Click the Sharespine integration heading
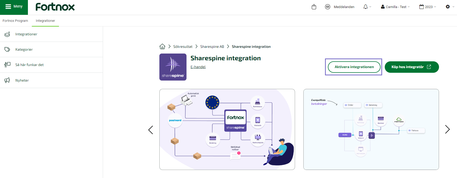The image size is (457, 178). 226,58
